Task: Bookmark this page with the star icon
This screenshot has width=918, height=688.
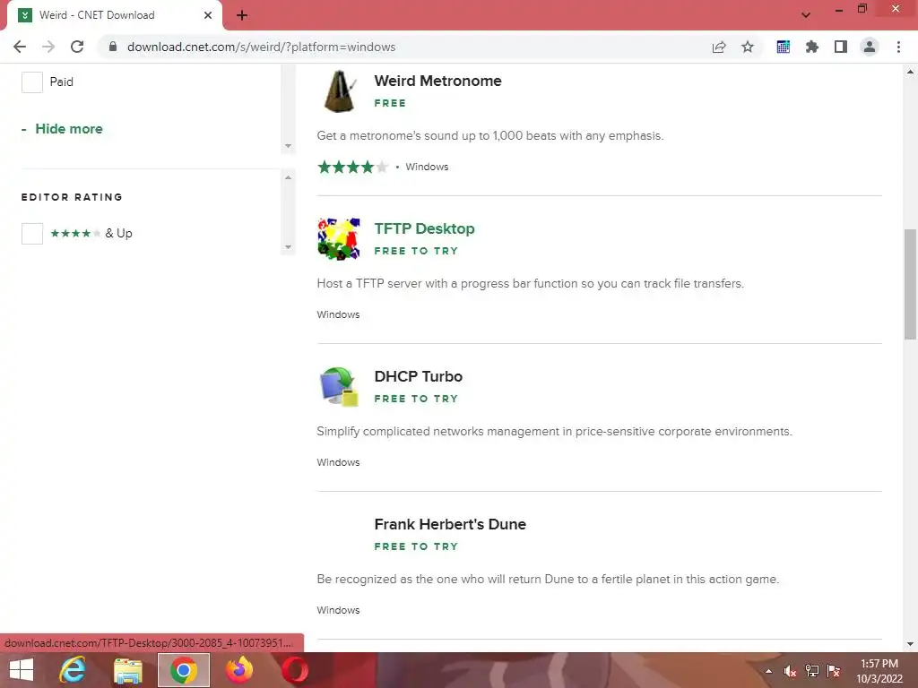Action: 748,47
